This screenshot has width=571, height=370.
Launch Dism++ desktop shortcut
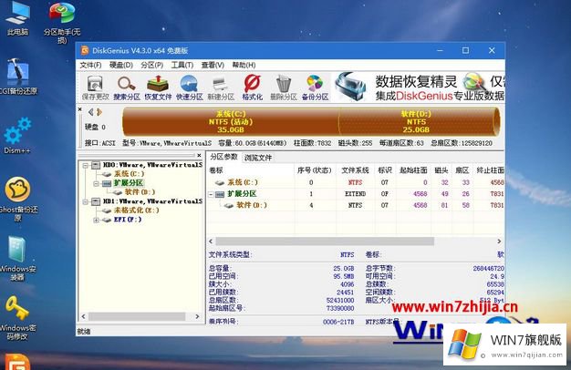click(17, 136)
